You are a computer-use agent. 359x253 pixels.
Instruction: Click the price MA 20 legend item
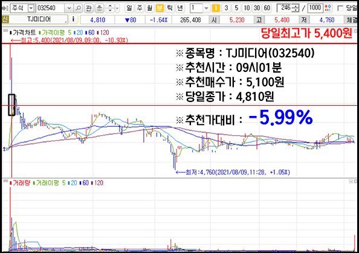click(79, 33)
